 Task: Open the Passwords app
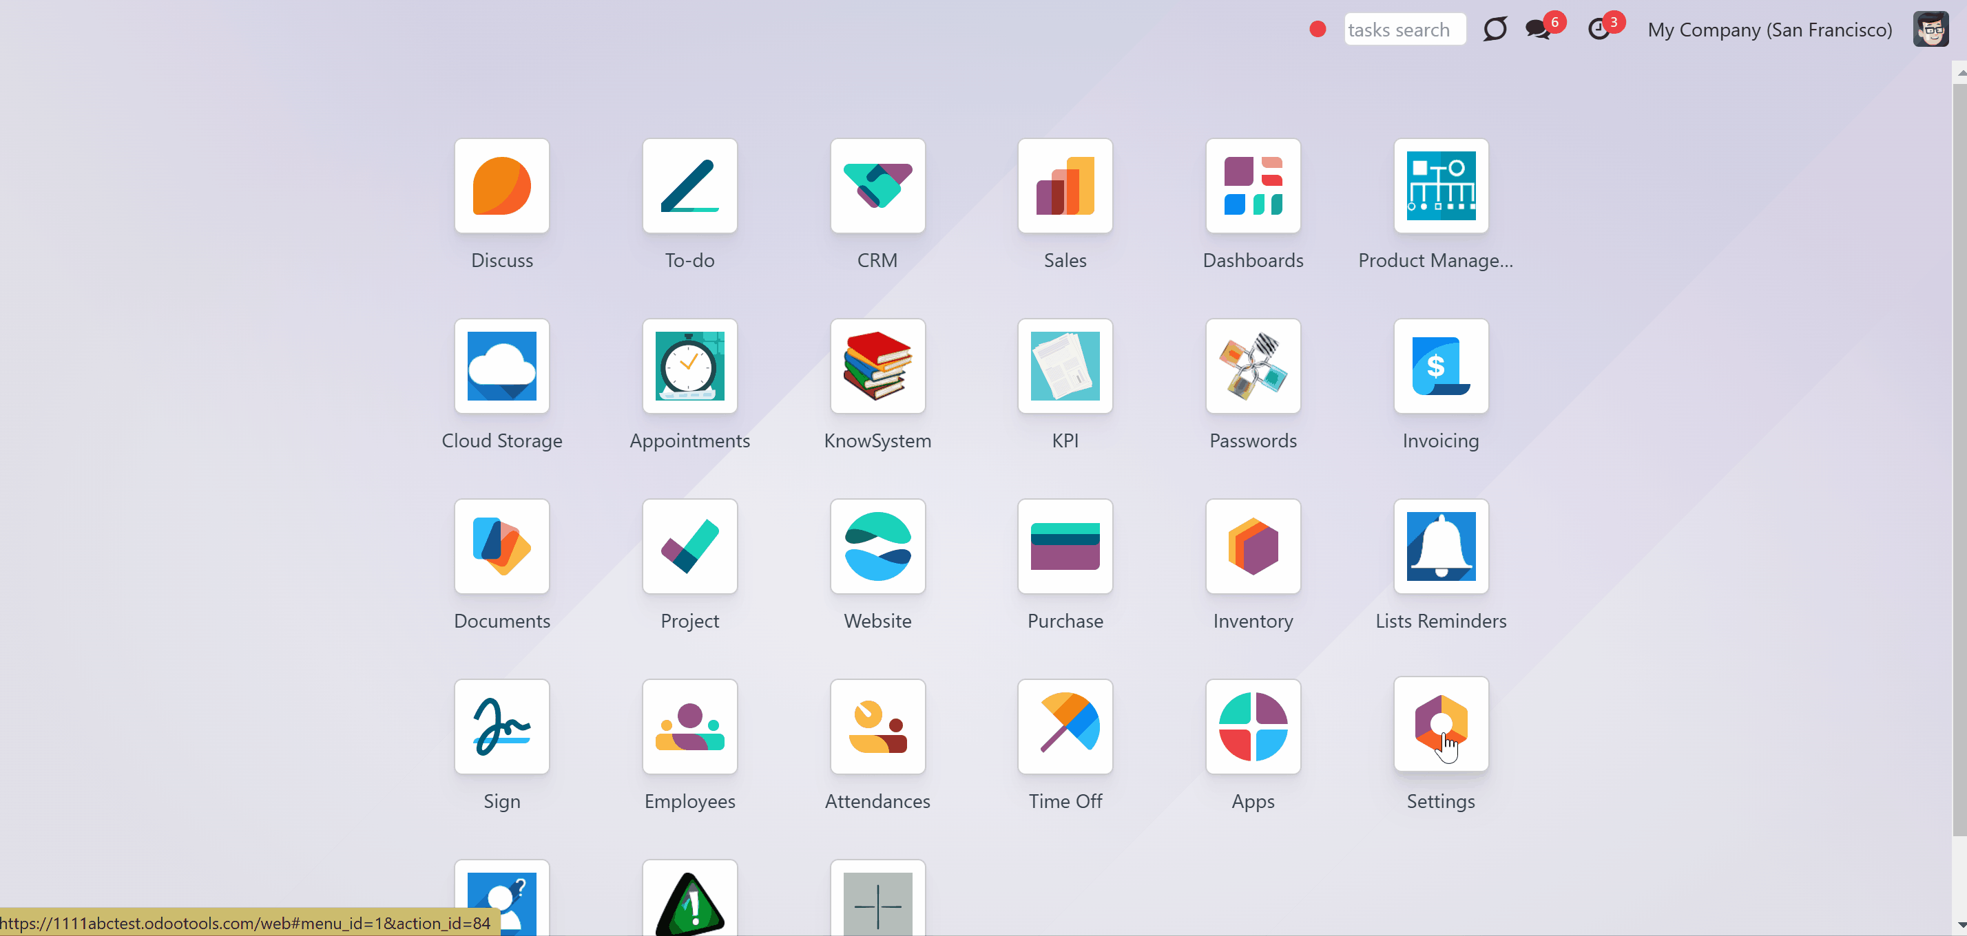pos(1253,366)
